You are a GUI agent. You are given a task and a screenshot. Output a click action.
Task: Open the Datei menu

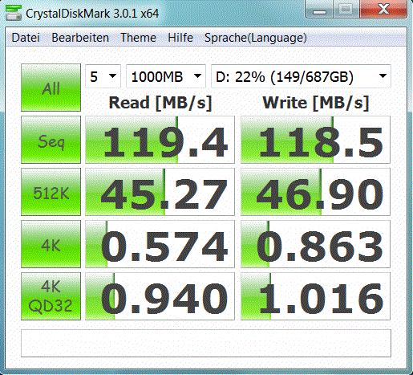pyautogui.click(x=26, y=38)
